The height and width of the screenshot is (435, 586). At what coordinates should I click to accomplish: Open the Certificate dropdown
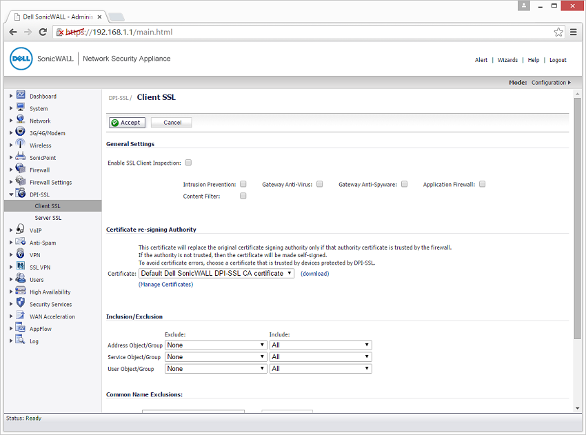click(x=216, y=274)
